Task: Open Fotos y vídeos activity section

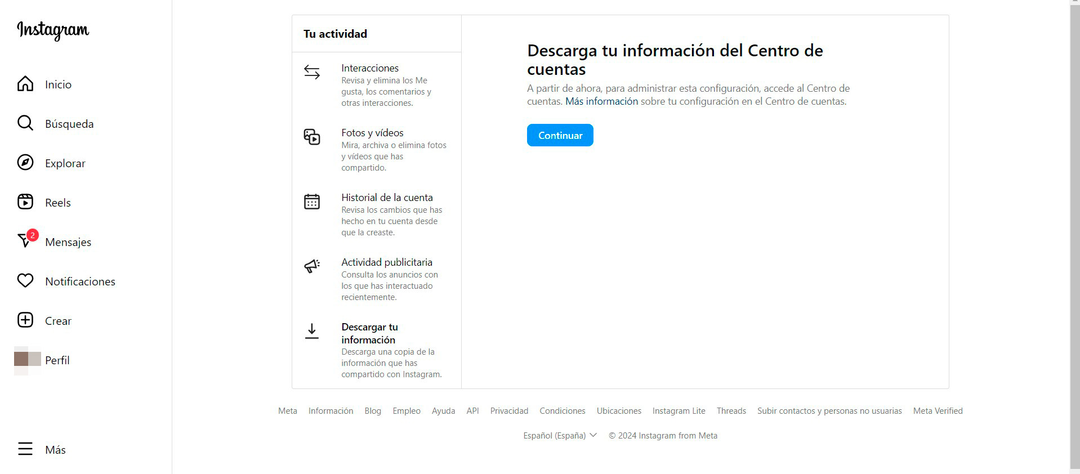Action: point(377,150)
